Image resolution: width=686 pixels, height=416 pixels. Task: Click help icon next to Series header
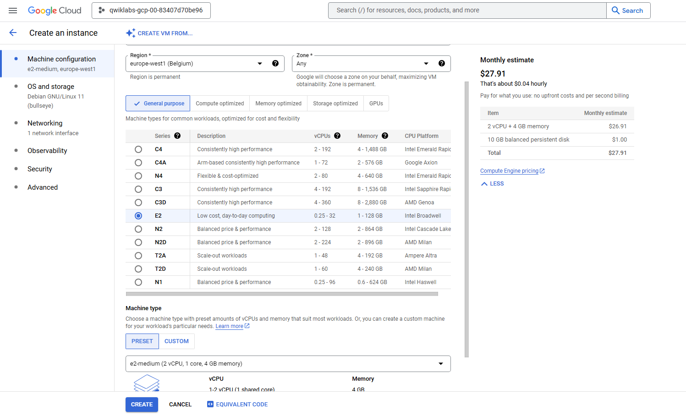click(177, 136)
